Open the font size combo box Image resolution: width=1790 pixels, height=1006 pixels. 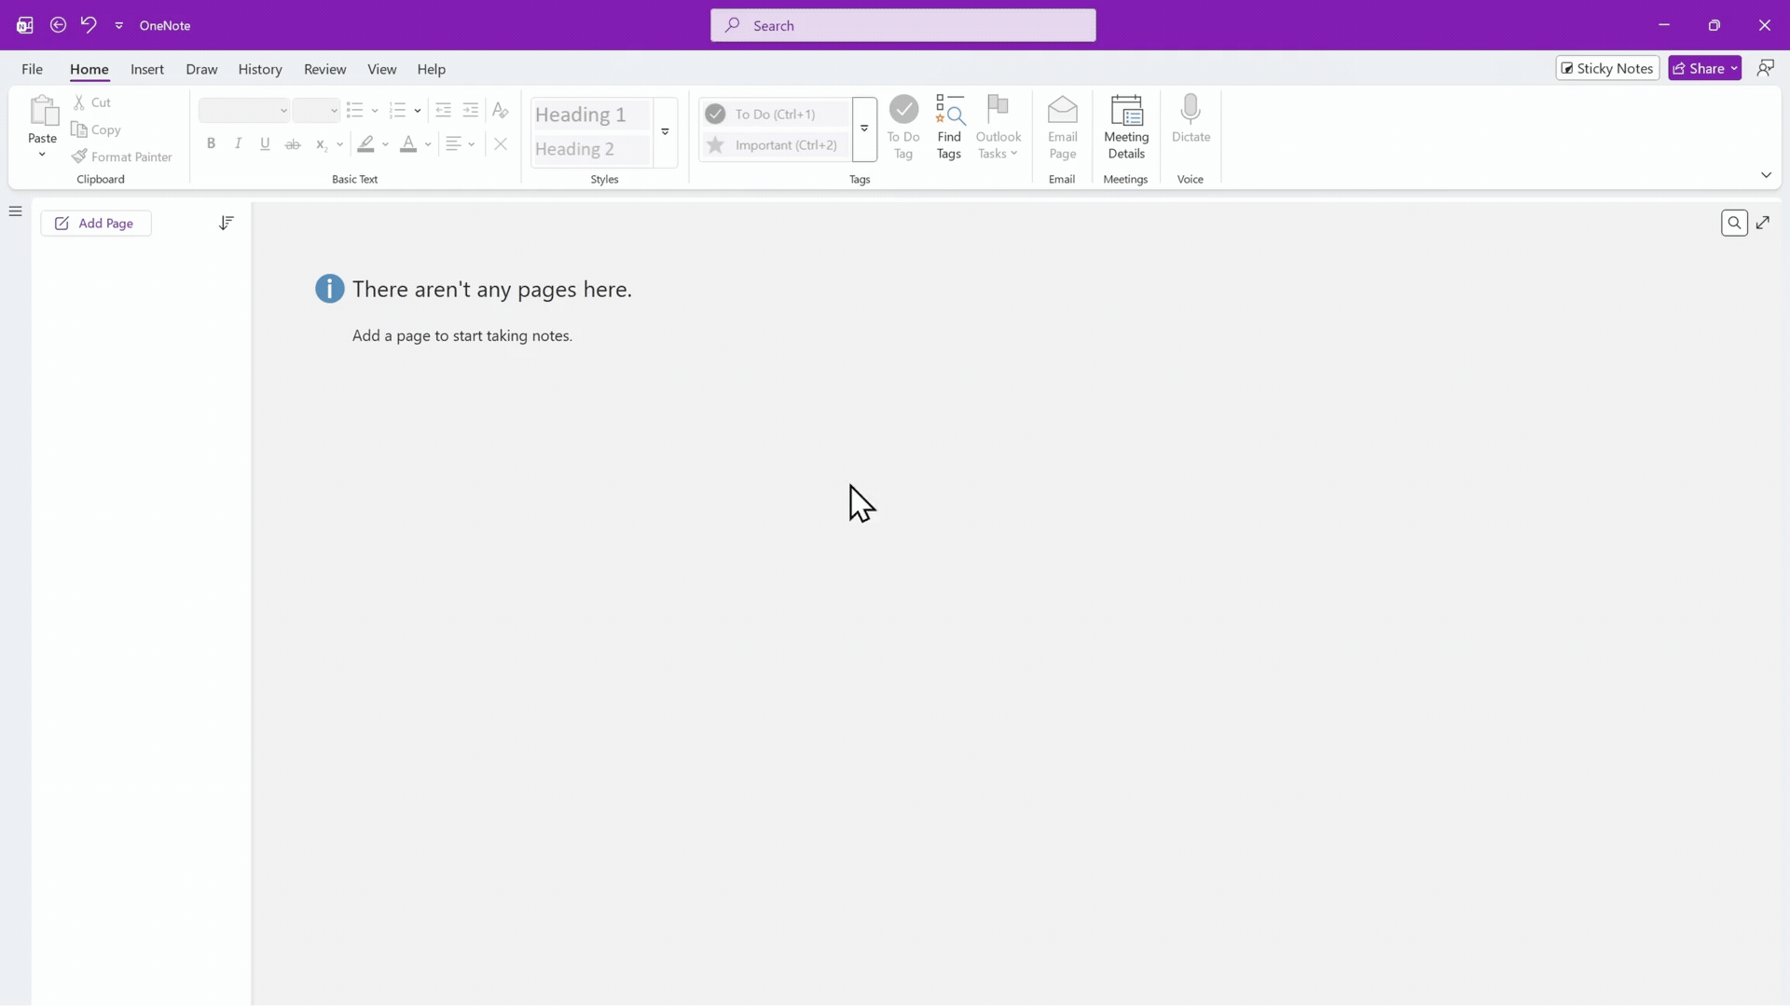(x=315, y=111)
